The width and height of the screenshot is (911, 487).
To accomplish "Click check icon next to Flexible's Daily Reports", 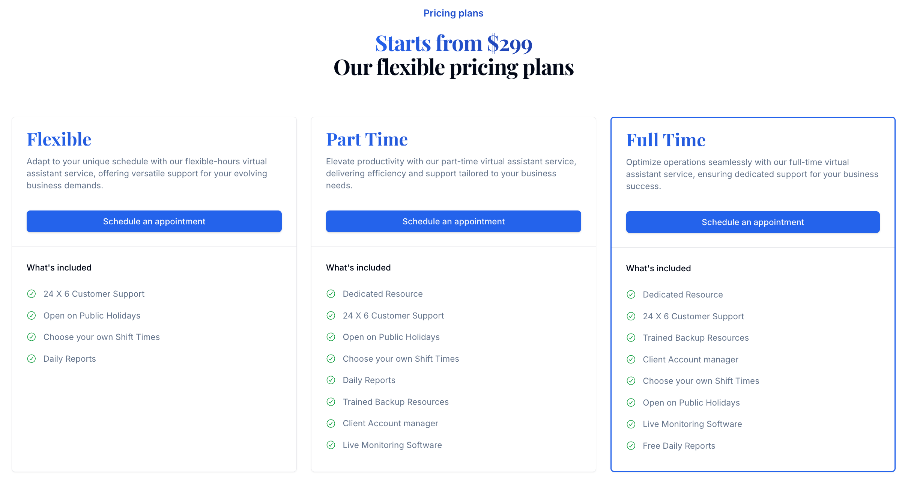I will click(x=32, y=359).
